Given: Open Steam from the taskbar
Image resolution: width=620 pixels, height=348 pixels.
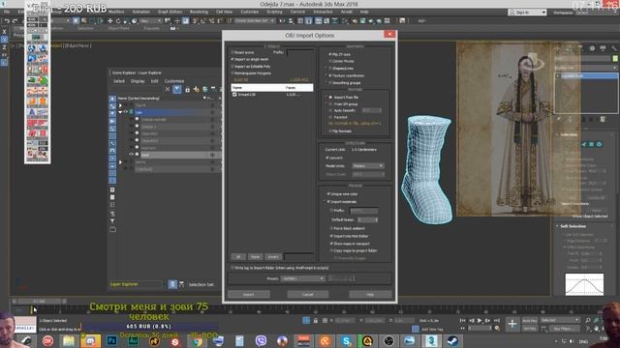Looking at the screenshot, I should pyautogui.click(x=452, y=340).
